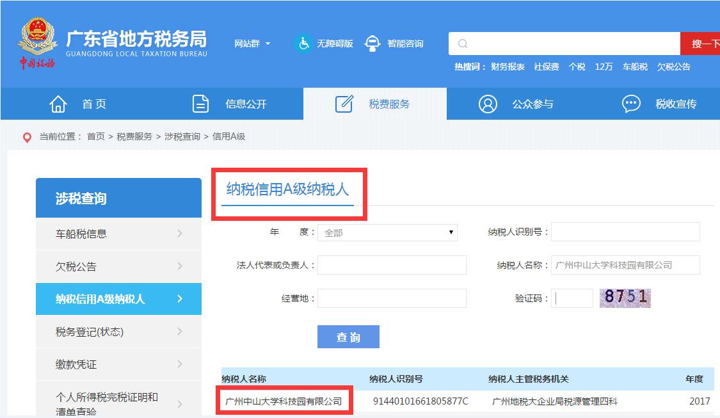The height and width of the screenshot is (418, 720).
Task: Click hot search term 个税
Action: tap(577, 67)
